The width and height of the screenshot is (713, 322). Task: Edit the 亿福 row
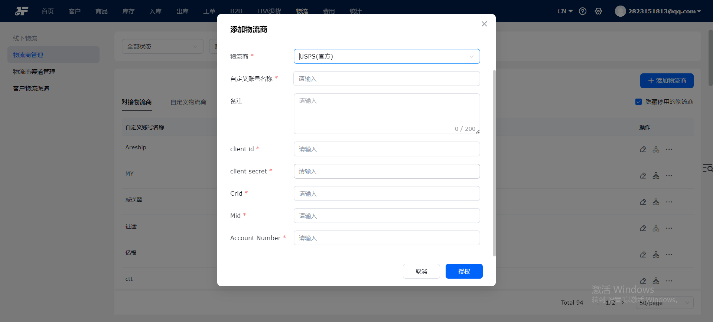(x=643, y=255)
